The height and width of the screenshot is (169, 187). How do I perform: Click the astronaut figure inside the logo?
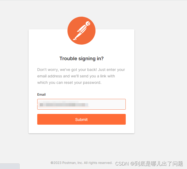(81, 31)
